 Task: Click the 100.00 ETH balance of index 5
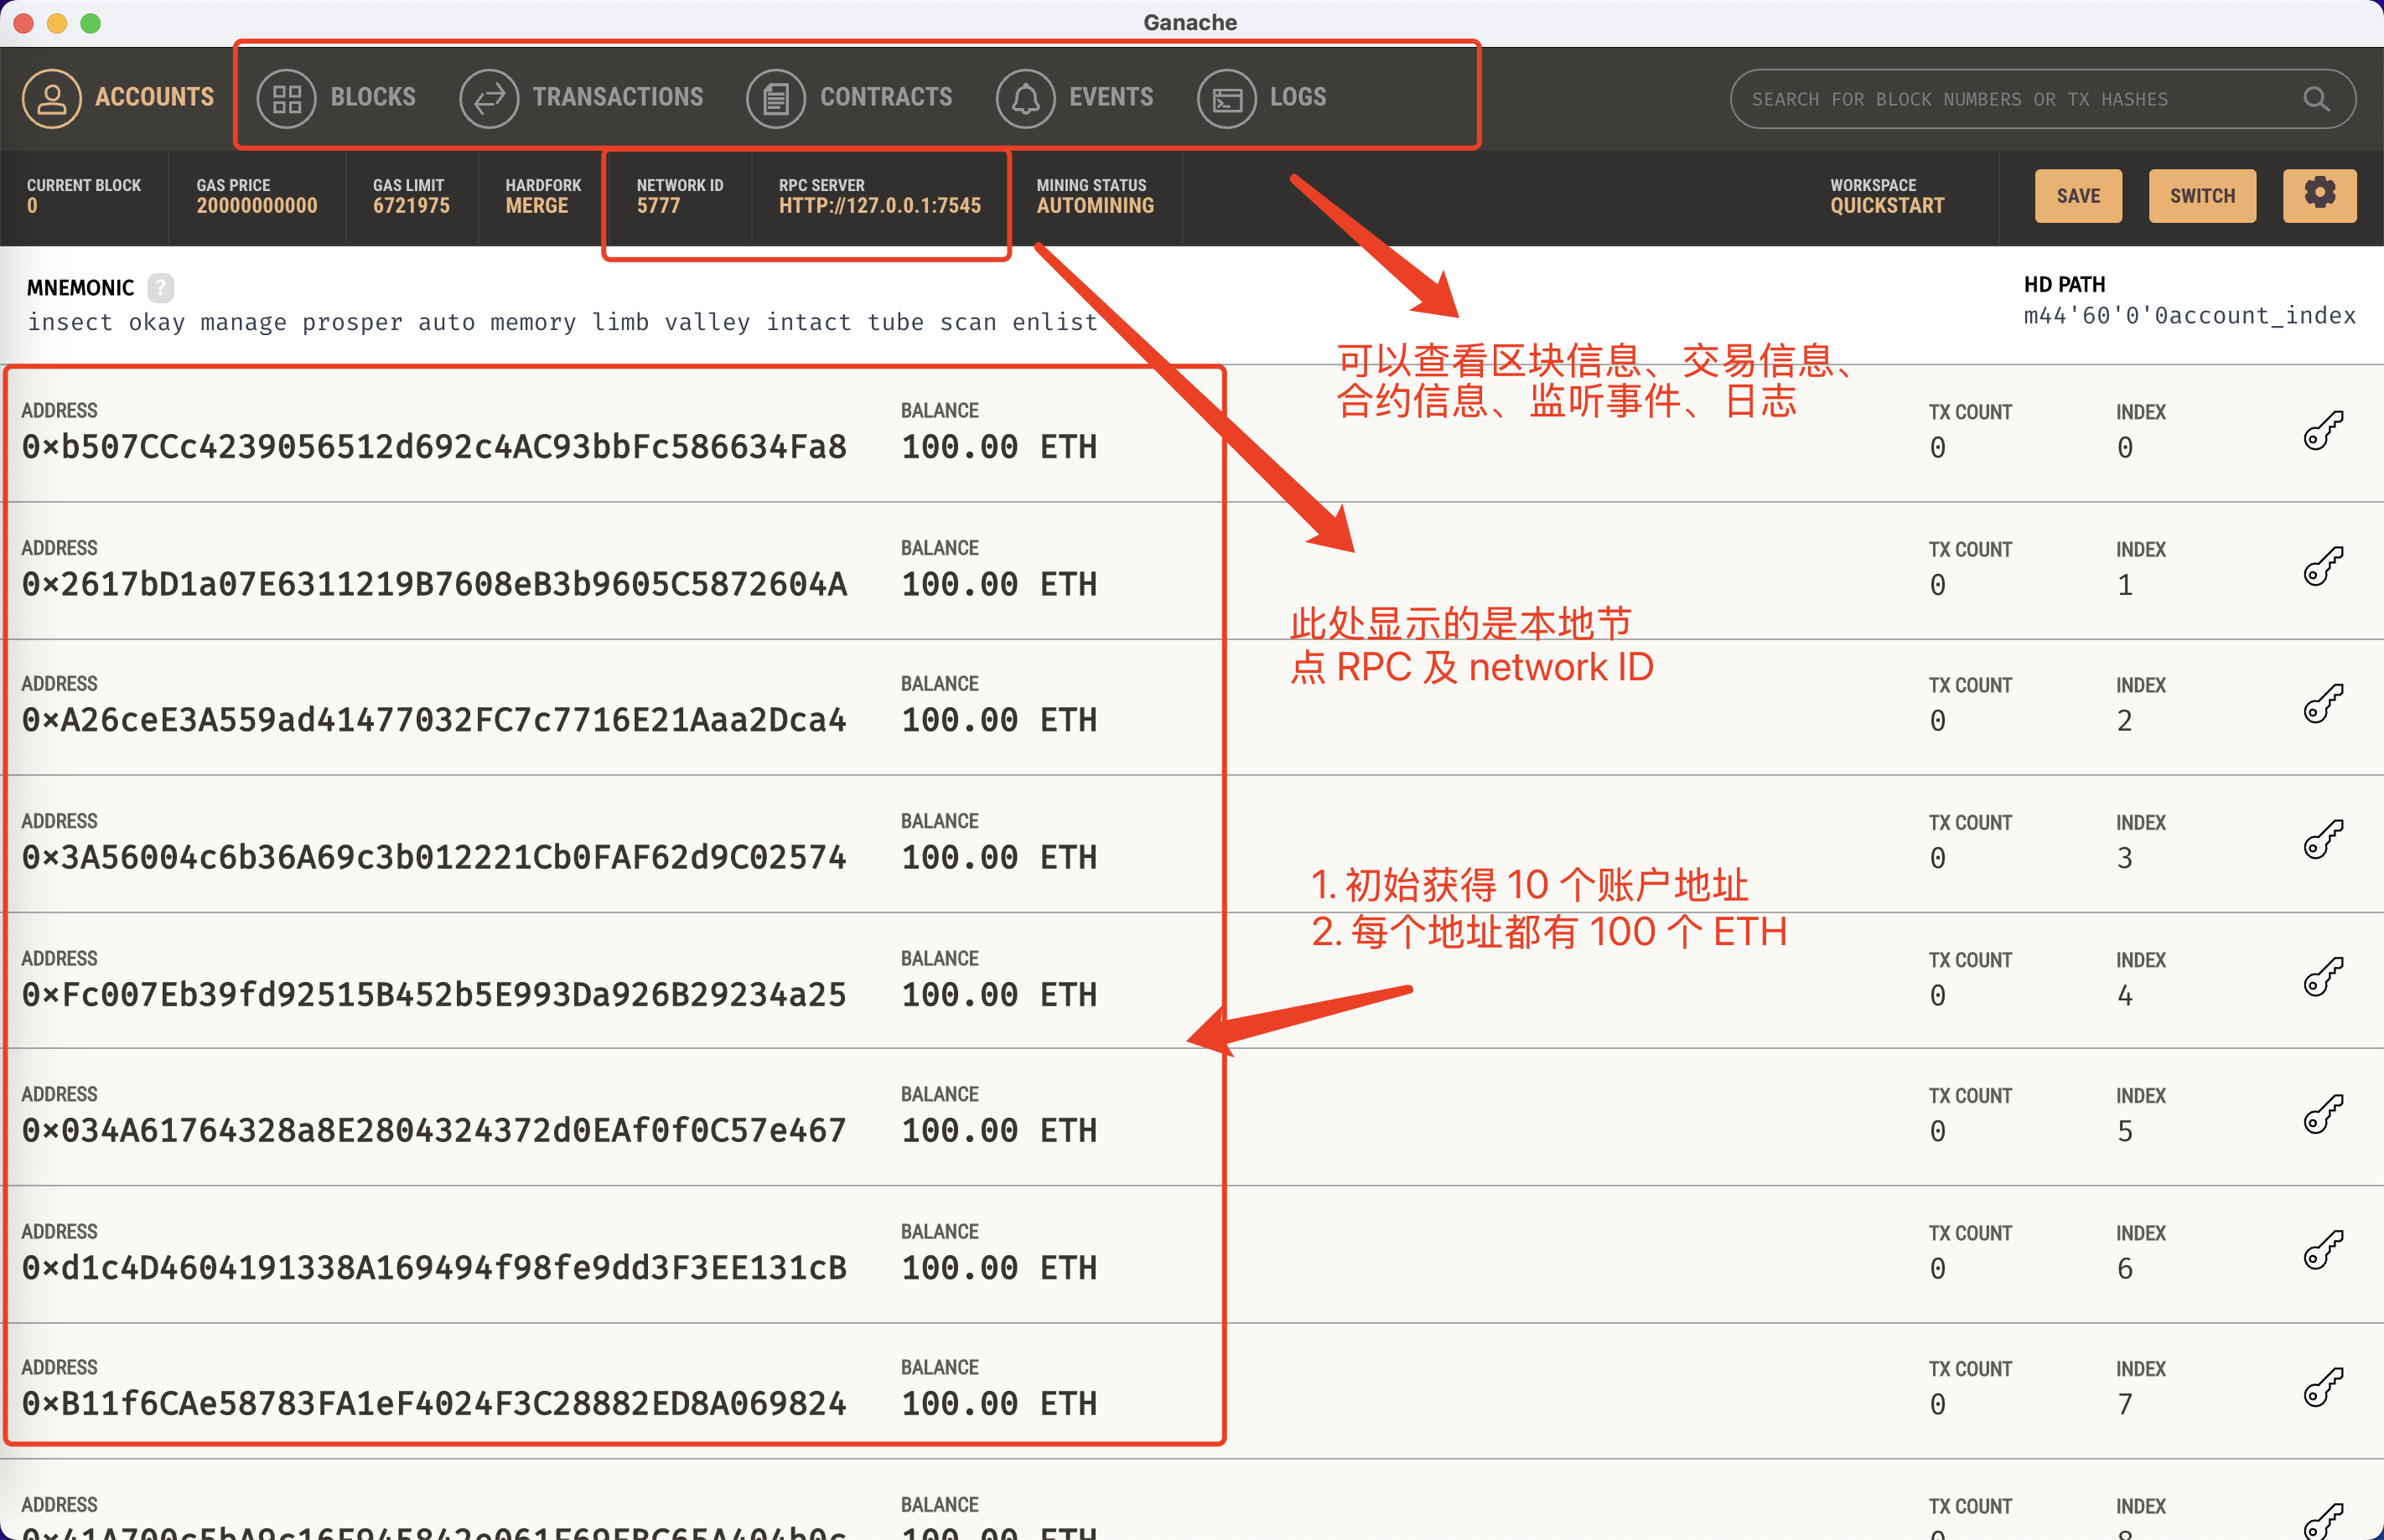pyautogui.click(x=998, y=1131)
